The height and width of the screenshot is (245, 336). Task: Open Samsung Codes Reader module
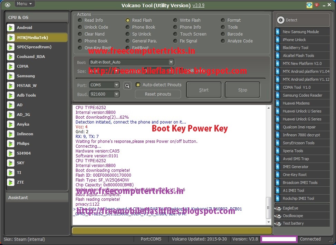(303, 95)
